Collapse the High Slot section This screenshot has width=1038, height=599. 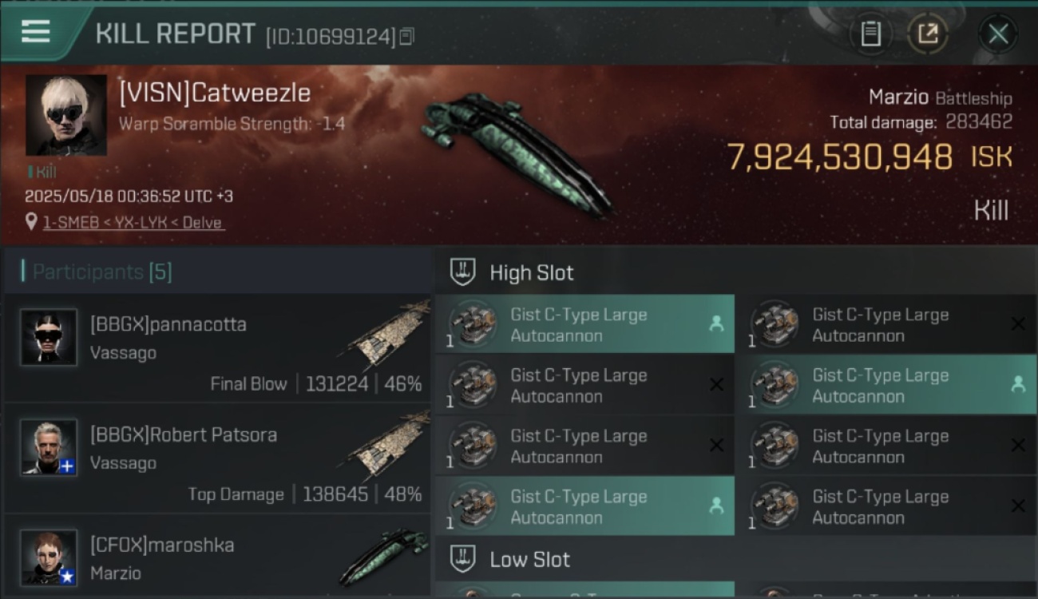pyautogui.click(x=511, y=272)
